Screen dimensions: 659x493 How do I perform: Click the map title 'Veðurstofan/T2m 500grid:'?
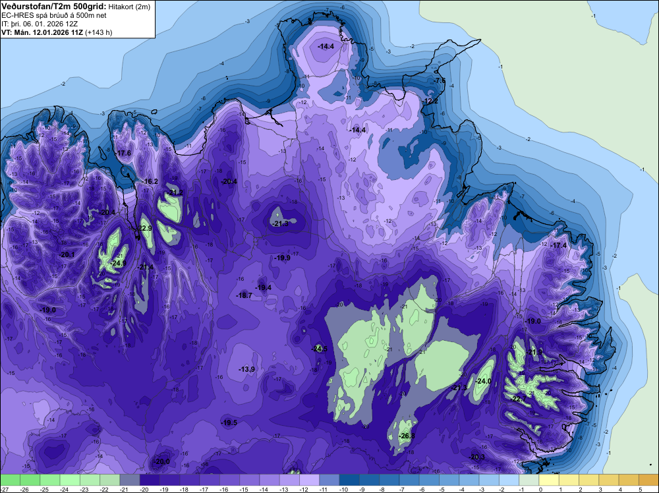[x=54, y=7]
